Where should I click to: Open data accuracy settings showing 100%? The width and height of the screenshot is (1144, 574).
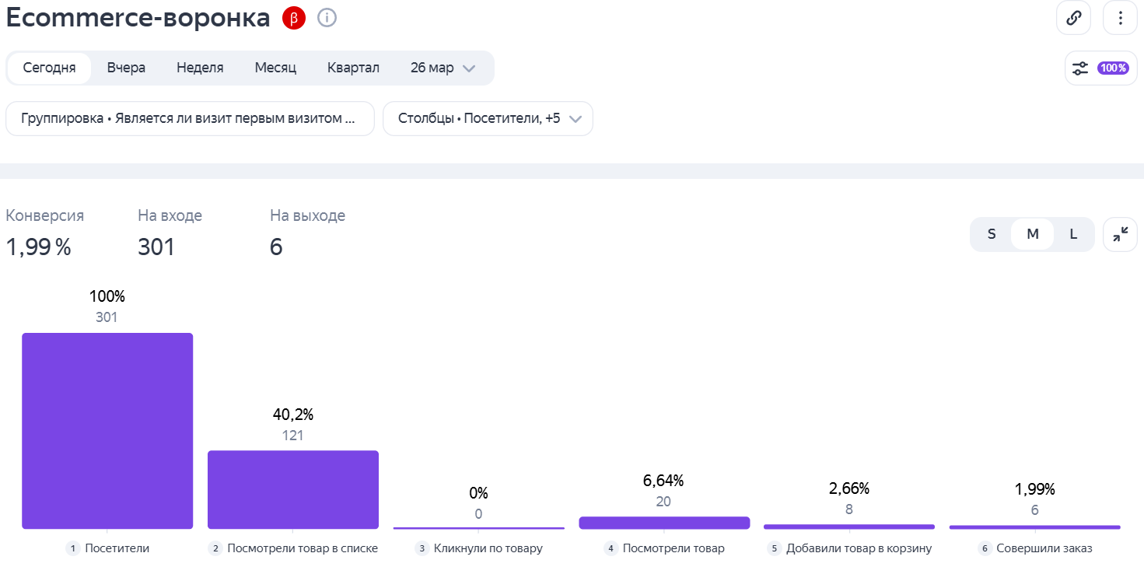click(x=1101, y=68)
